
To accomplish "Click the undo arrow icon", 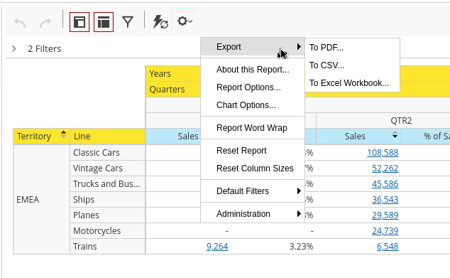I will tap(20, 23).
